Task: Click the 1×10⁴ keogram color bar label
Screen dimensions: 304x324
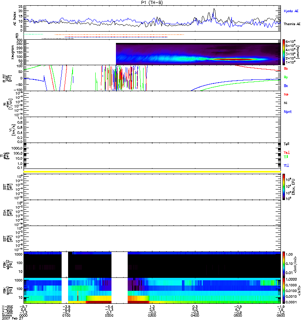Action: click(290, 62)
